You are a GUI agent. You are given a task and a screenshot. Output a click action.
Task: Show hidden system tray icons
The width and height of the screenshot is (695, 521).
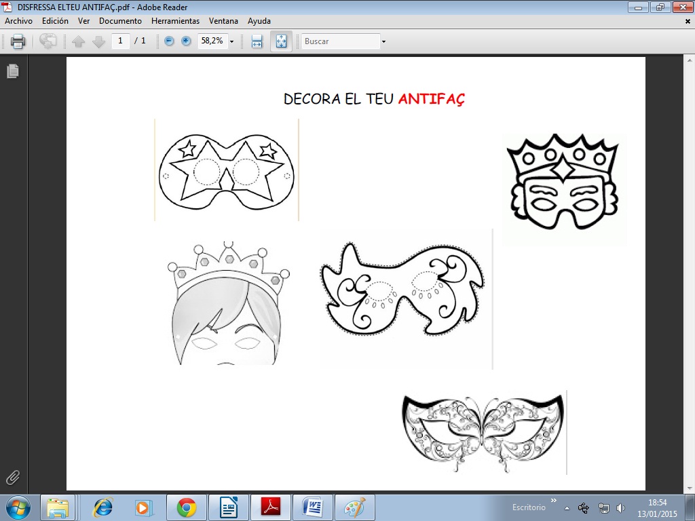[567, 507]
